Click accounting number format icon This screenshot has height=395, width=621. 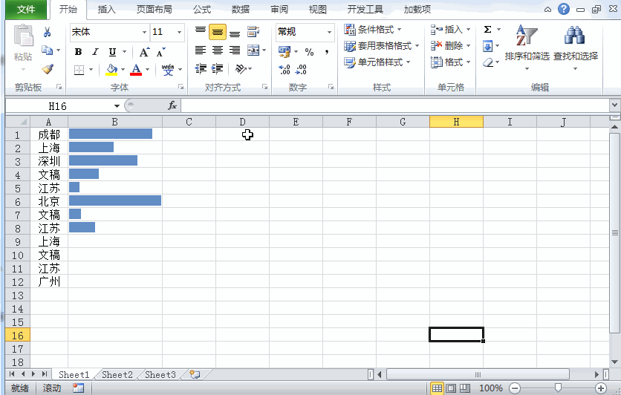285,51
